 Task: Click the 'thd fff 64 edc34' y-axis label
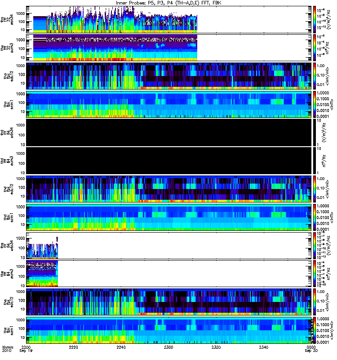click(x=7, y=132)
